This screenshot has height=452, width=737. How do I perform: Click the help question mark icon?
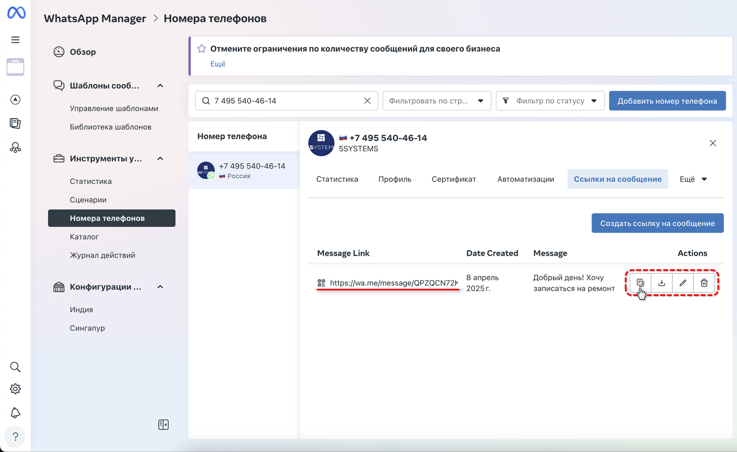(15, 437)
